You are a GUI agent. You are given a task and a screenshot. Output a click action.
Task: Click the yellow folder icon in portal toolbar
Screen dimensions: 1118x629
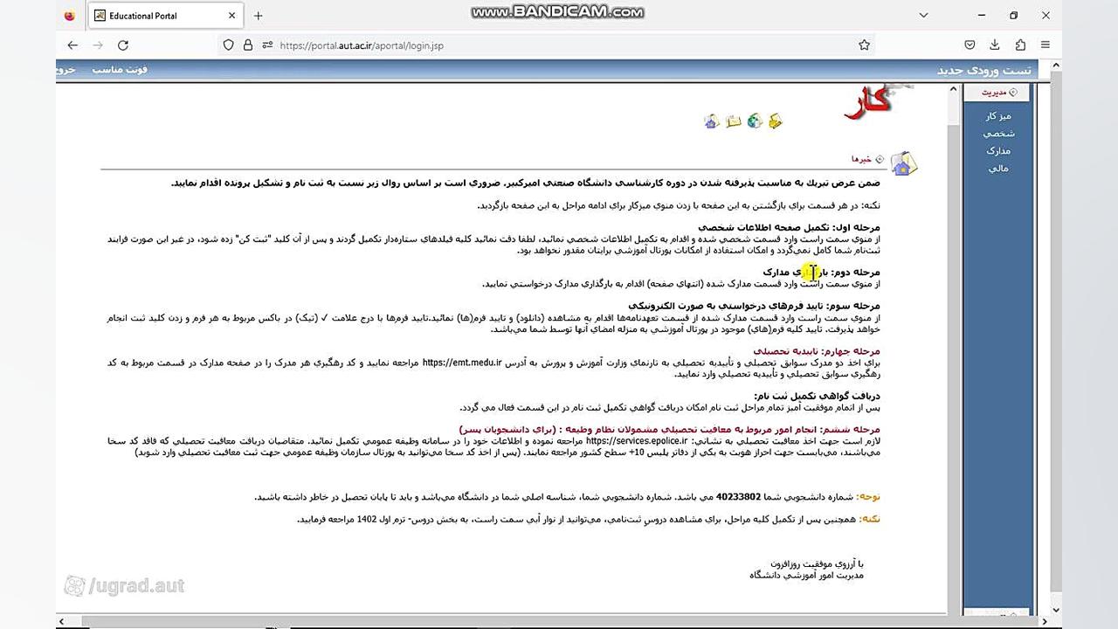tap(734, 121)
